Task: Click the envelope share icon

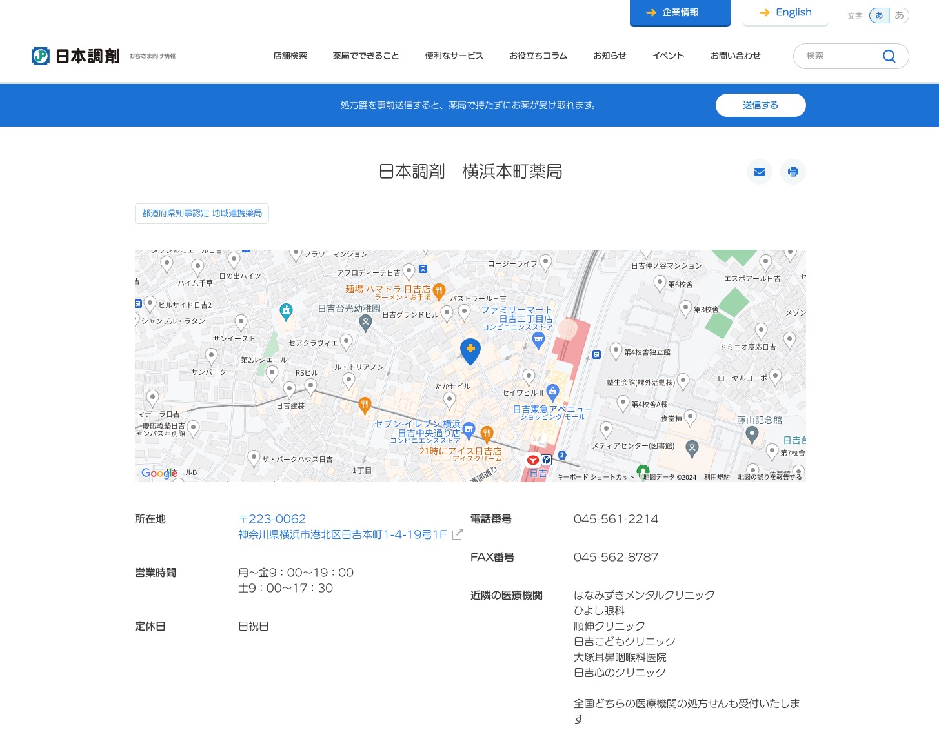Action: click(x=759, y=172)
